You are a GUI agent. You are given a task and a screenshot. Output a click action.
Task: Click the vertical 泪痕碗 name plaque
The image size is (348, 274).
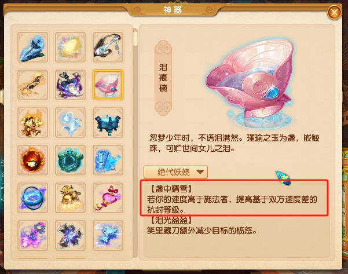coord(163,78)
